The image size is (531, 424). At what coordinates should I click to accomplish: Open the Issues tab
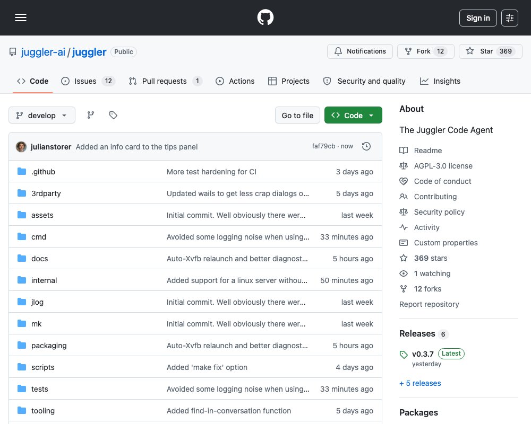point(88,81)
